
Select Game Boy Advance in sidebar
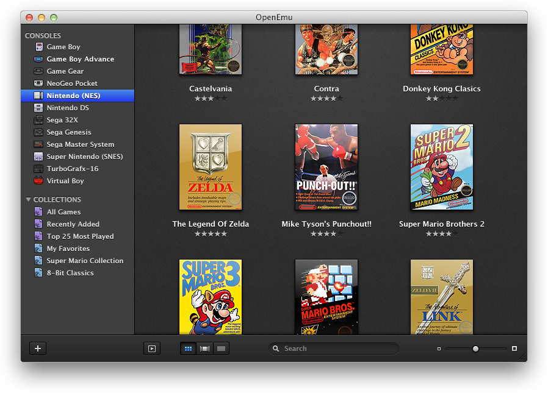point(78,59)
